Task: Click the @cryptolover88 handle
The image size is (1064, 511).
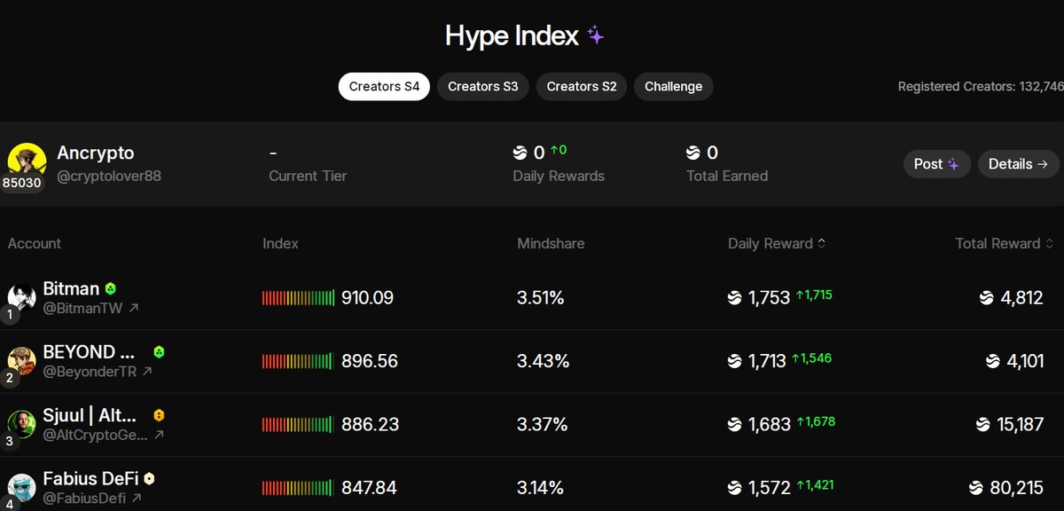Action: (109, 176)
